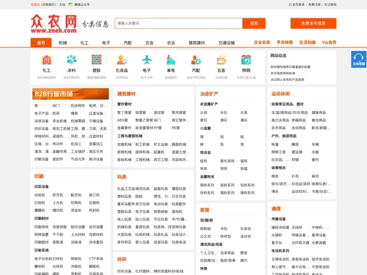Open the 建筑建材 navigation tab

click(197, 43)
